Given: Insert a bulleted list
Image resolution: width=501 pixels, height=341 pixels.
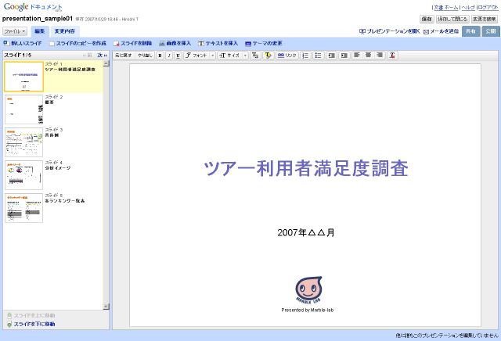Looking at the screenshot, I should 318,56.
